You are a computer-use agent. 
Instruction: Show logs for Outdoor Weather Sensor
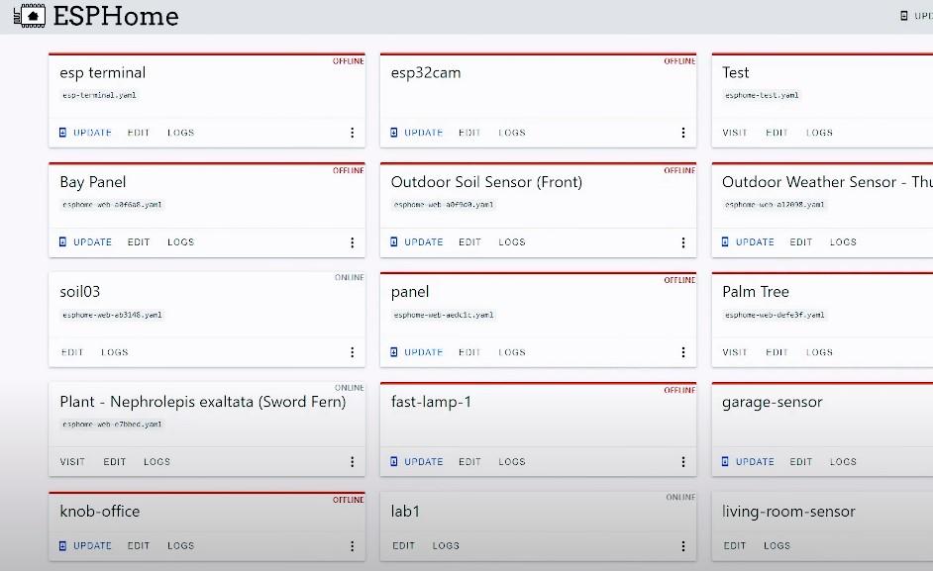[x=843, y=242]
